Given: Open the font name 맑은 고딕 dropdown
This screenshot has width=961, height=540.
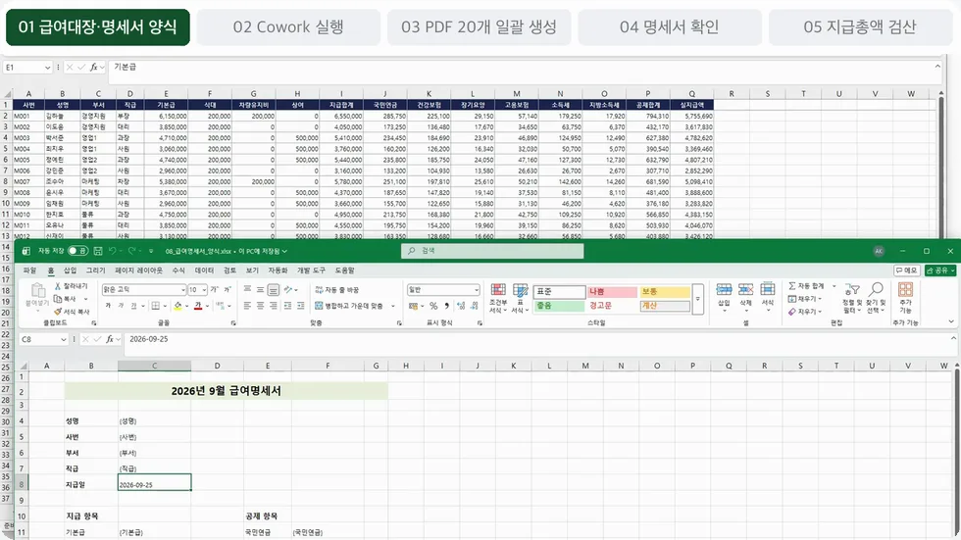Looking at the screenshot, I should [x=182, y=289].
